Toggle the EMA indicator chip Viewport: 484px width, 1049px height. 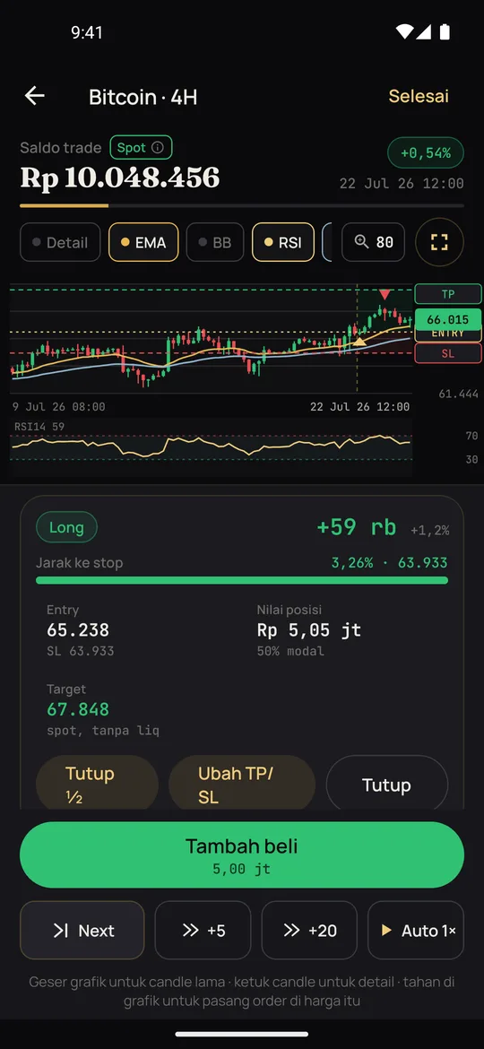click(x=143, y=242)
